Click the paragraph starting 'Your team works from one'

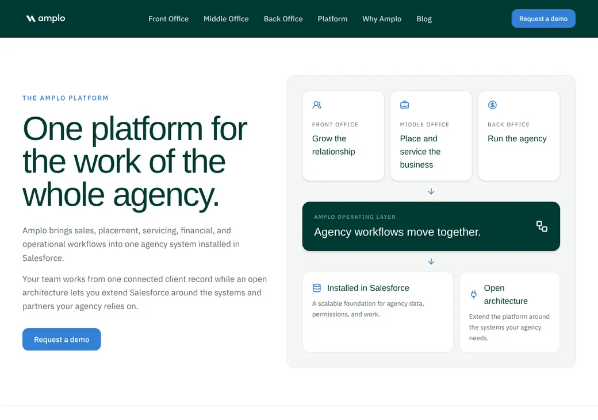point(144,292)
